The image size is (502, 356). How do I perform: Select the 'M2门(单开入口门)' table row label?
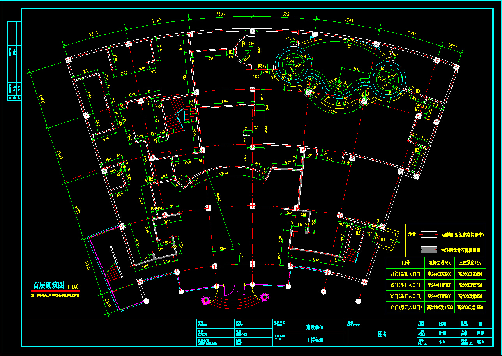tap(405, 285)
